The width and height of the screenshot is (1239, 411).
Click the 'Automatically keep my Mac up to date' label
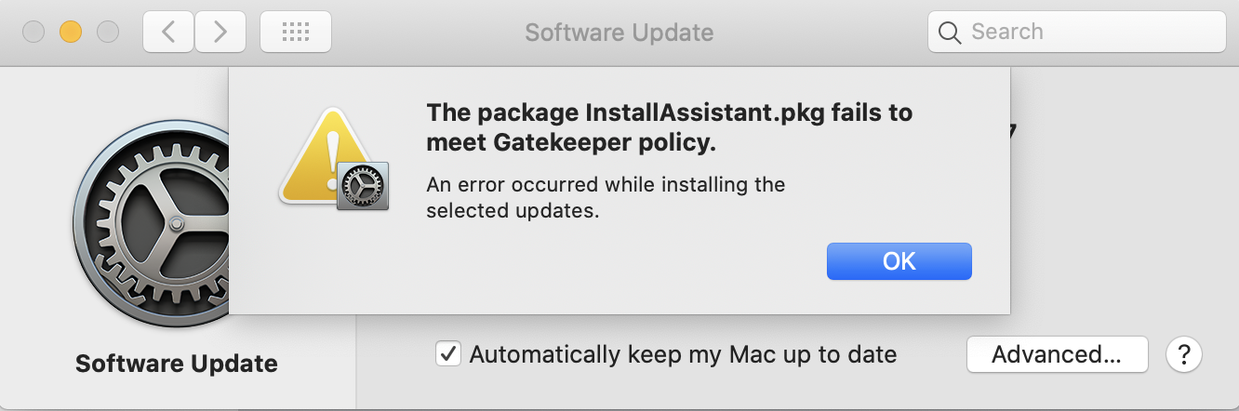pos(683,354)
